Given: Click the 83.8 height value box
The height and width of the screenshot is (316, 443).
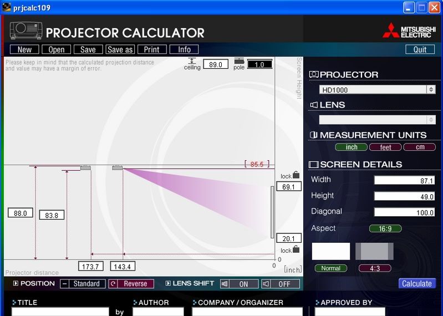Looking at the screenshot, I should 52,215.
